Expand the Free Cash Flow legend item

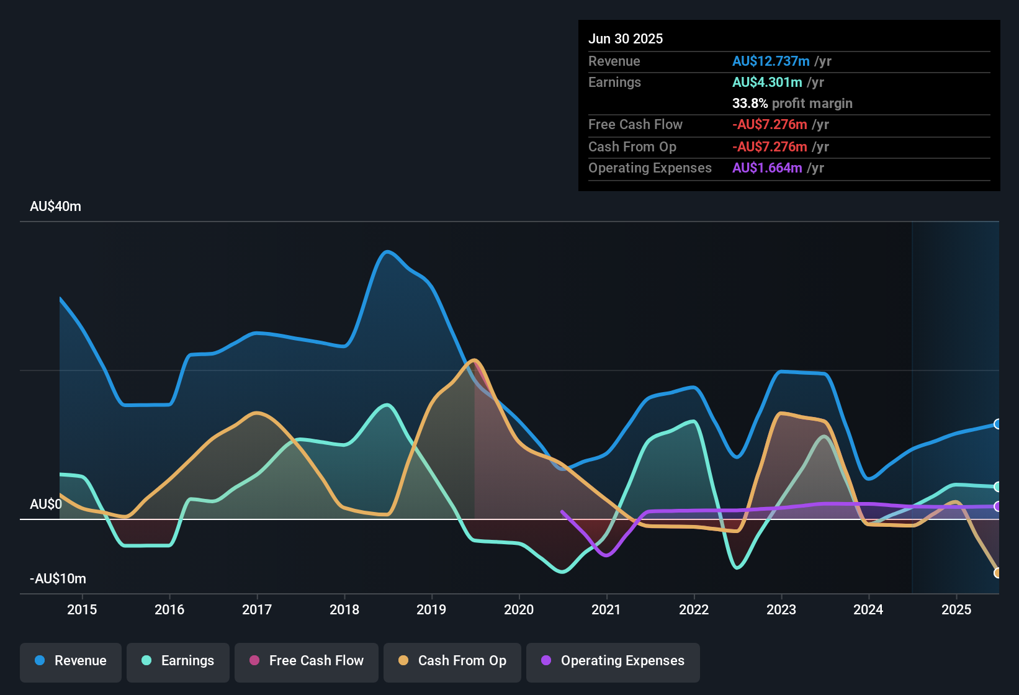click(306, 661)
